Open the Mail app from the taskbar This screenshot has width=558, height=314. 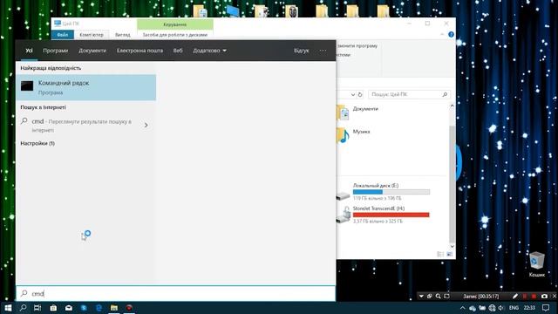pos(69,308)
